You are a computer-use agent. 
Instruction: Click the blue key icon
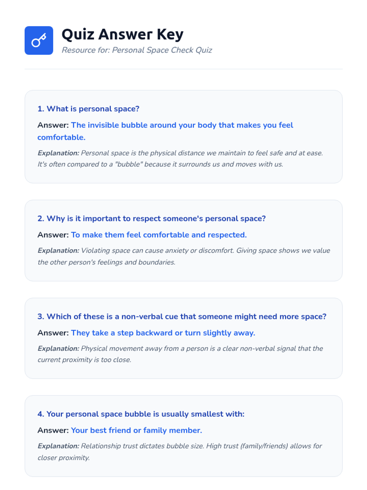(39, 40)
